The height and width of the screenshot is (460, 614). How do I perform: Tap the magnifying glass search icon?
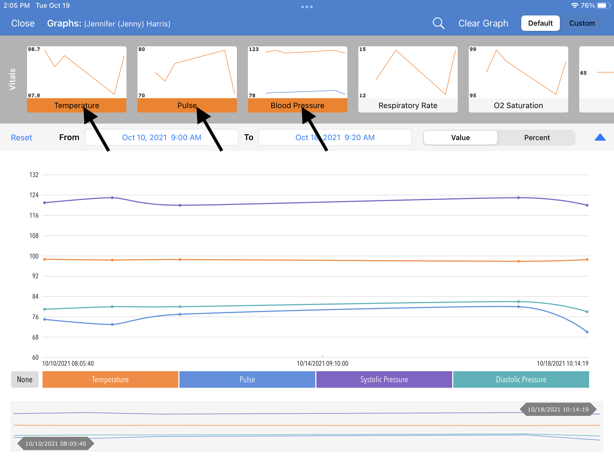click(x=438, y=23)
